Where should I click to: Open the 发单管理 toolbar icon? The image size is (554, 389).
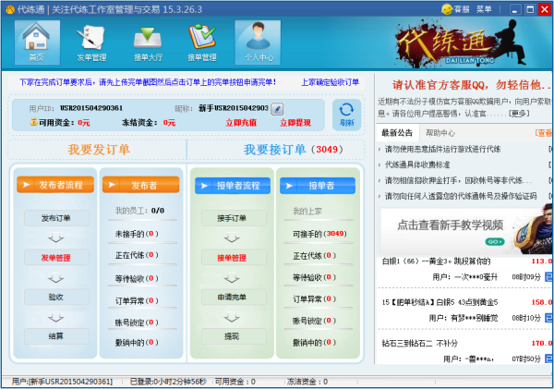(x=90, y=43)
